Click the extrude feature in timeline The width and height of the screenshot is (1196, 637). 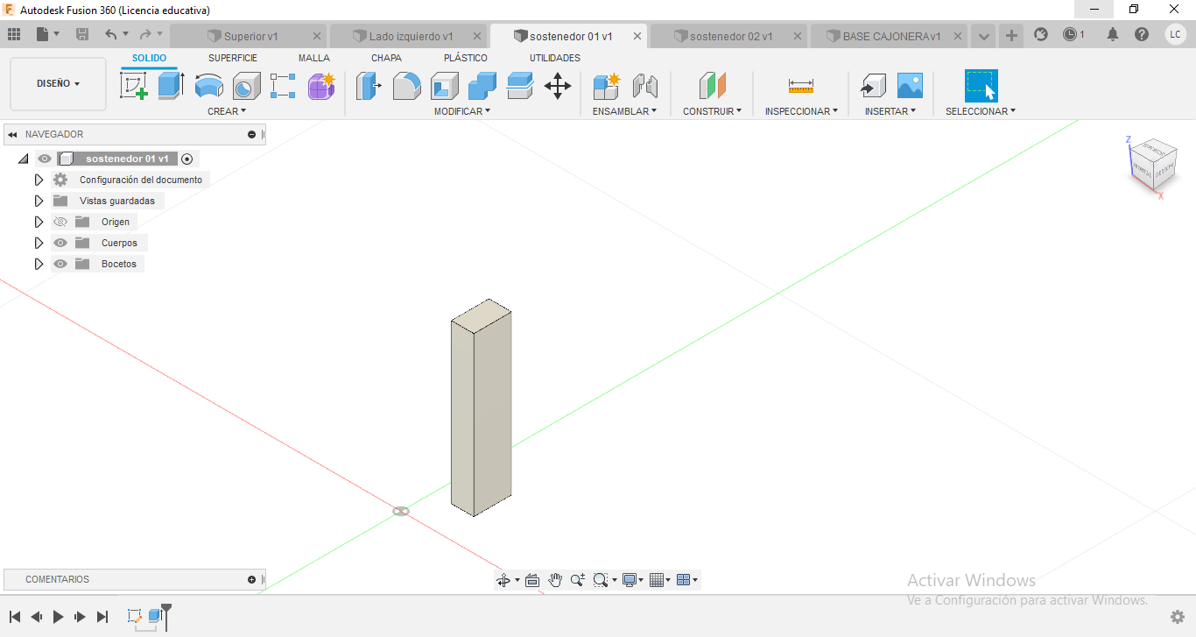155,616
